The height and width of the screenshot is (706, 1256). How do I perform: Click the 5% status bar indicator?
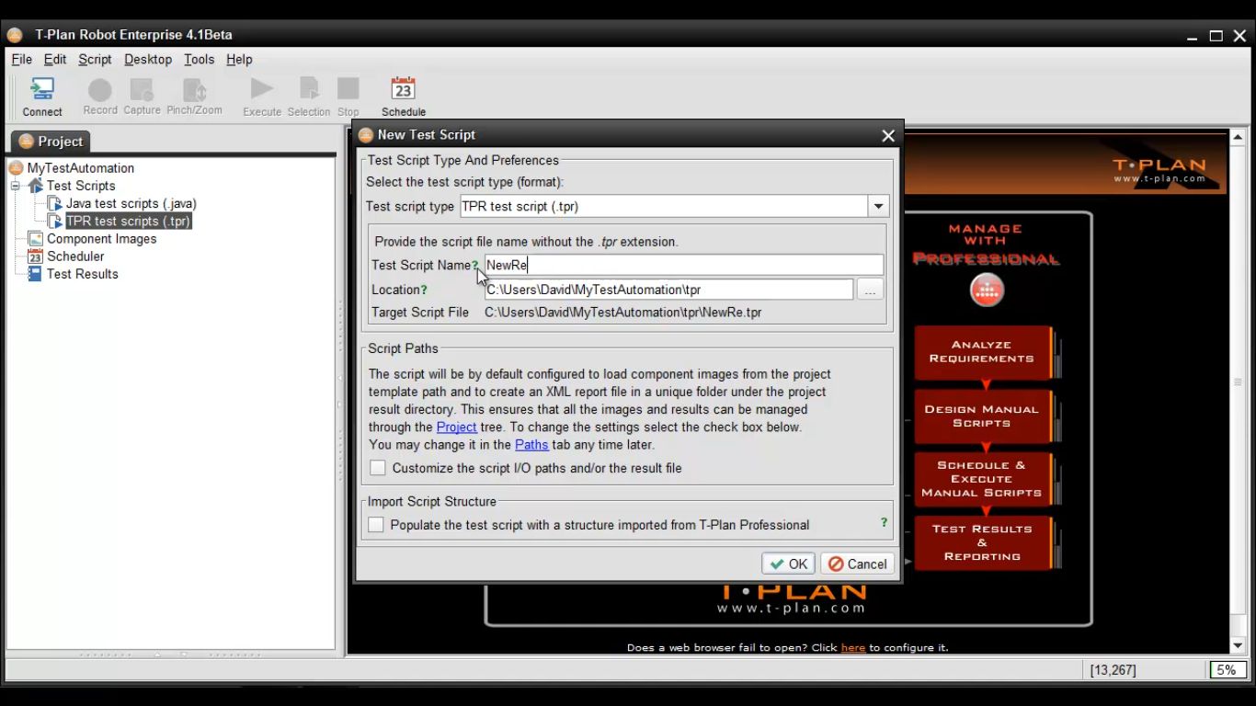coord(1227,670)
